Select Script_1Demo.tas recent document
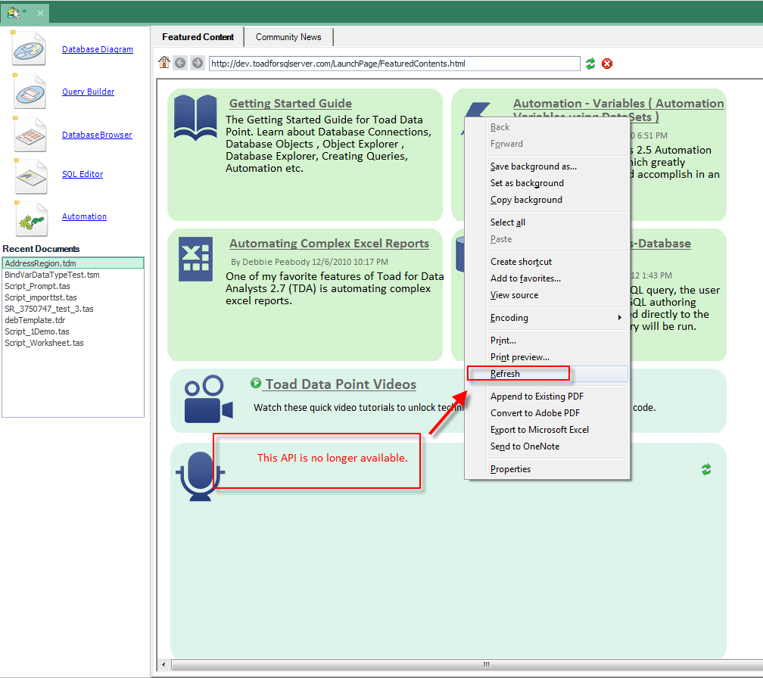Viewport: 763px width, 678px height. pyautogui.click(x=73, y=331)
